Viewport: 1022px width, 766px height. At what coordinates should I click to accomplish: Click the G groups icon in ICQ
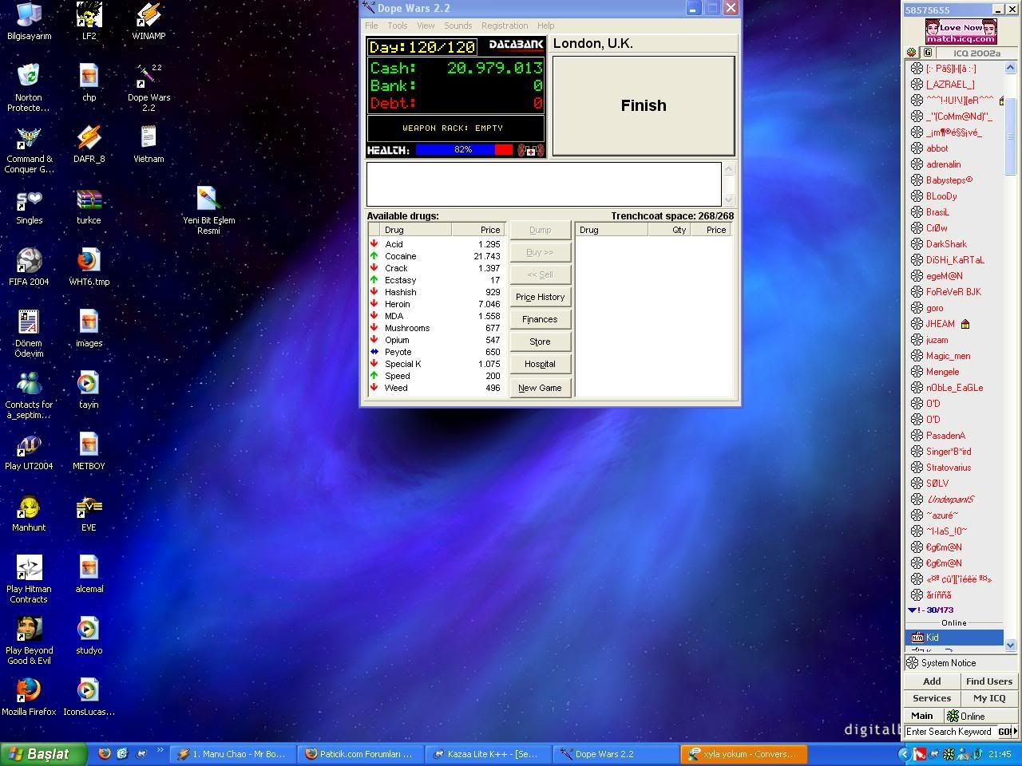[x=927, y=53]
